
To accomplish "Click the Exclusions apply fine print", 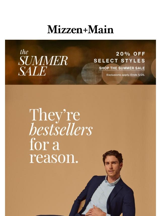I will point(126,75).
